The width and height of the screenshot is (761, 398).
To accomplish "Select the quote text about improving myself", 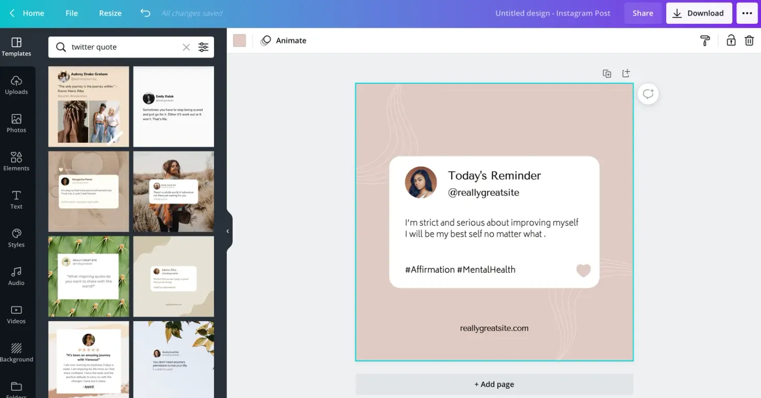I will (492, 228).
